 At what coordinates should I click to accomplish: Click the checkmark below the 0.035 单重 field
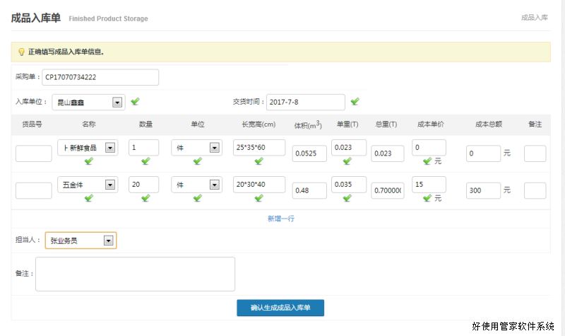click(x=347, y=198)
